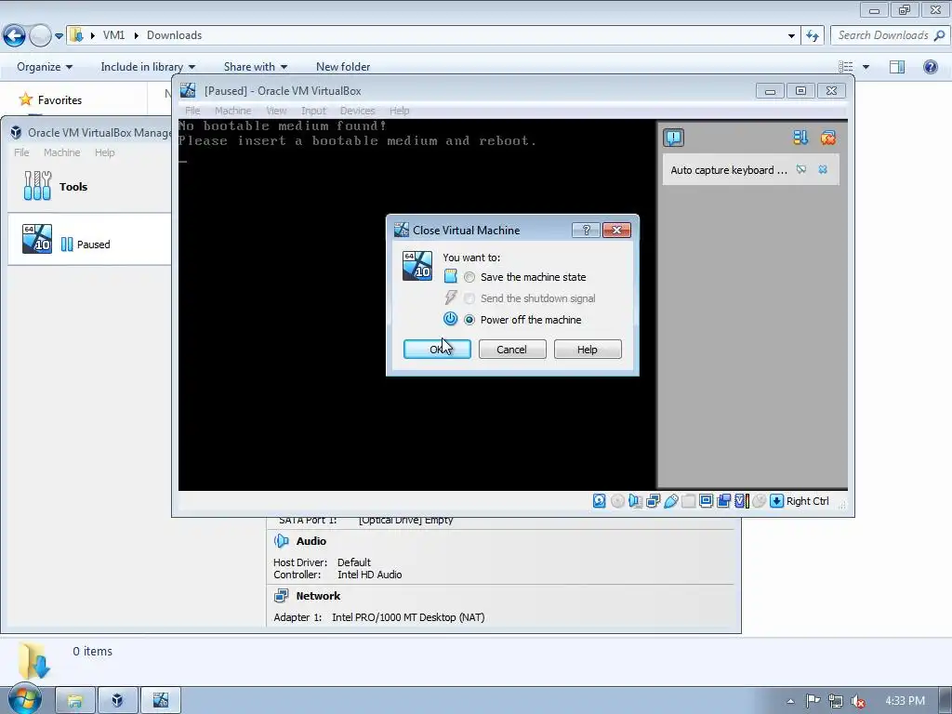Viewport: 952px width, 714px height.
Task: Click the host key arrow icon
Action: [776, 501]
